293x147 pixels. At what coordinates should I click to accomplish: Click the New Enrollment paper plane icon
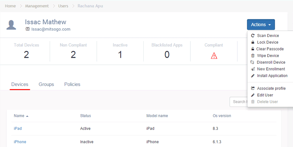coord(253,69)
